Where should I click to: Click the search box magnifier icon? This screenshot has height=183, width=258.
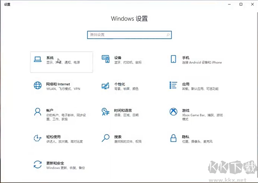point(168,35)
